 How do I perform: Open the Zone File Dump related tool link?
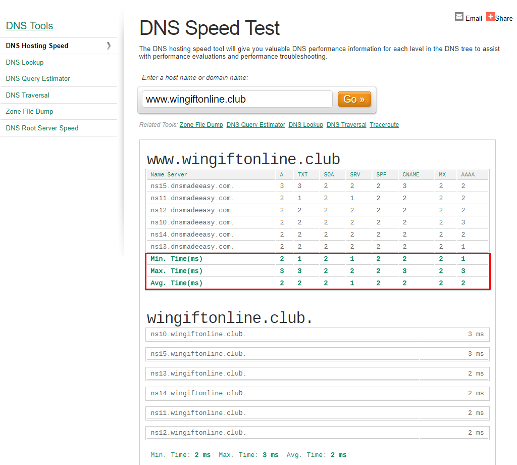pyautogui.click(x=201, y=125)
